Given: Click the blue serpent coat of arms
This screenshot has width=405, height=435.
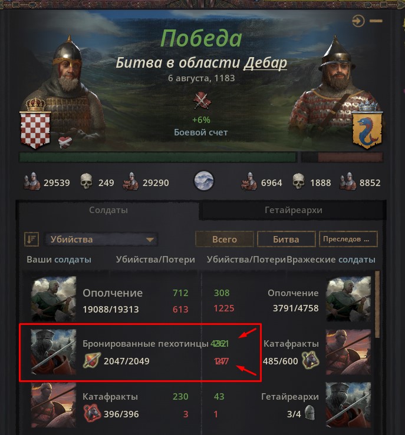Looking at the screenshot, I should [x=367, y=128].
